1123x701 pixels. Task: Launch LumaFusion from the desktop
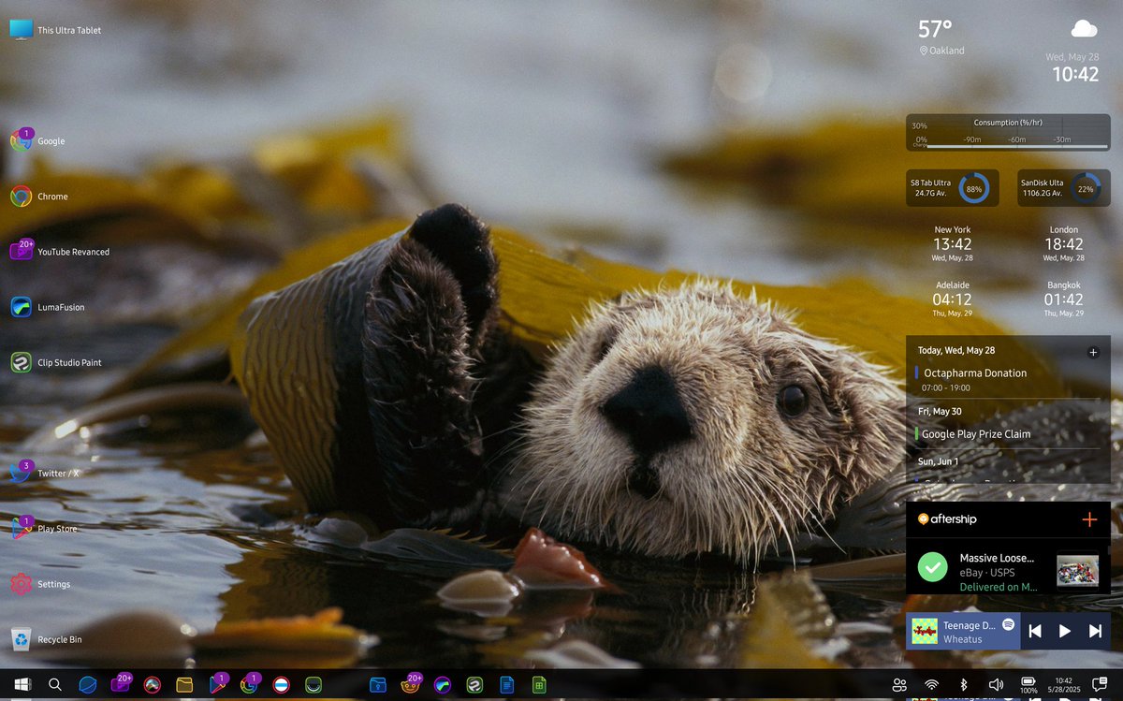pos(48,307)
